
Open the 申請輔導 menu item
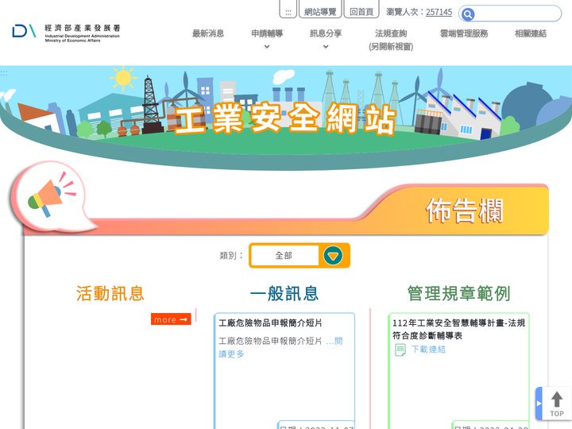tap(267, 33)
